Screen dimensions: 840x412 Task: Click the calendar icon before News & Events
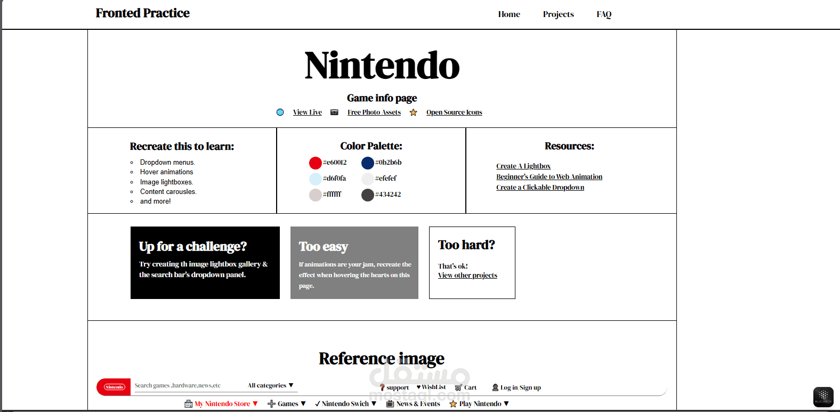[390, 403]
